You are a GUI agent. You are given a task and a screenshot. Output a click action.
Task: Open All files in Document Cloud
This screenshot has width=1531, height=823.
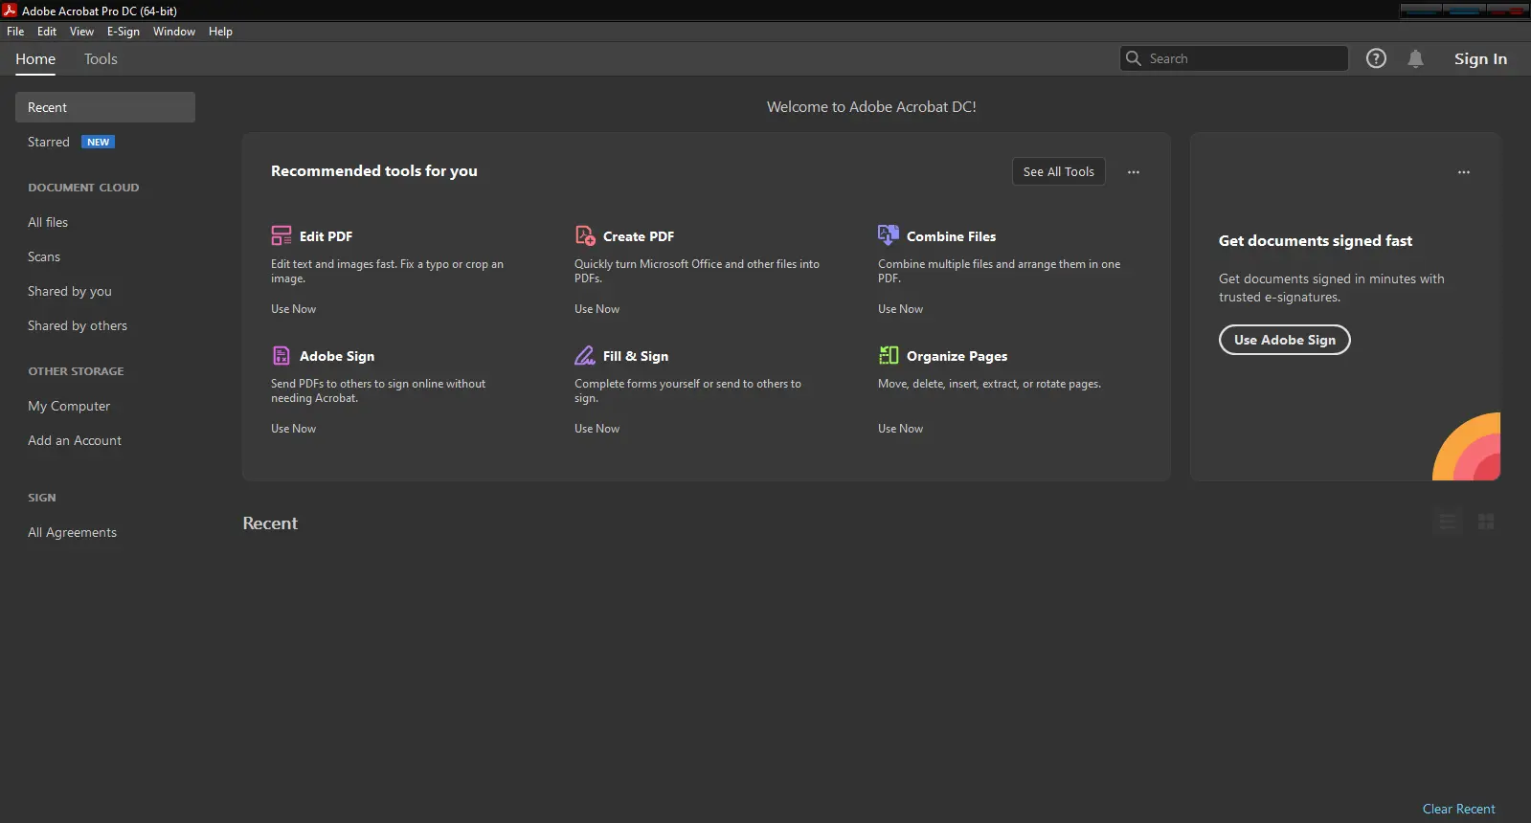48,222
